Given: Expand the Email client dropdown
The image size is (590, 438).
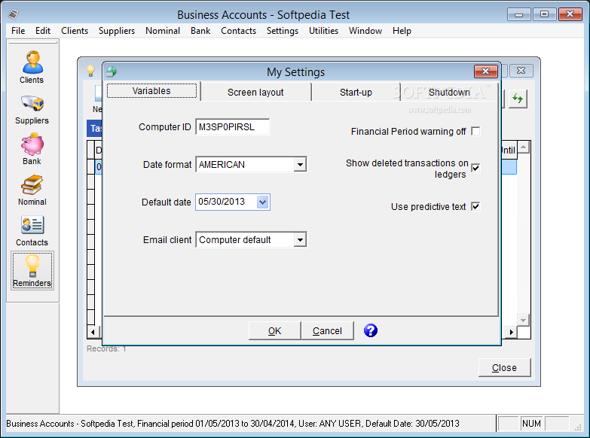Looking at the screenshot, I should (300, 240).
